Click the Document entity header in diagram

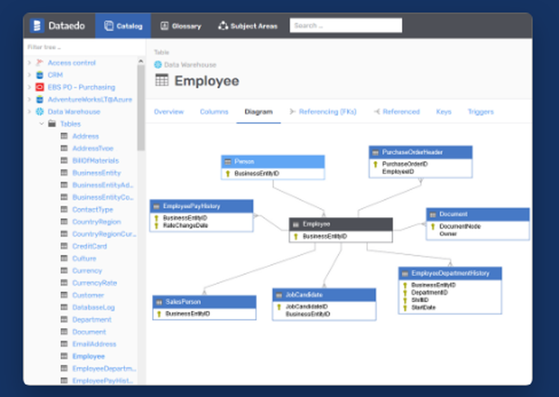[x=478, y=214]
